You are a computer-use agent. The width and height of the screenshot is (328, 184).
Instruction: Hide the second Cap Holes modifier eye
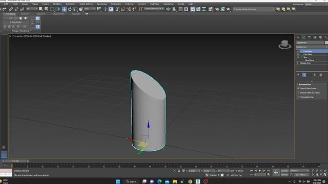click(x=298, y=54)
